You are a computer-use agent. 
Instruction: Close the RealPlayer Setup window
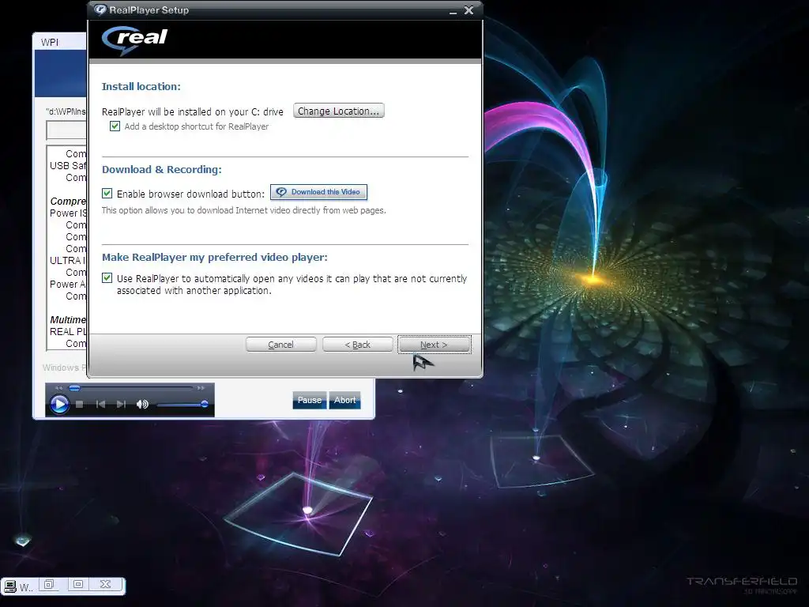(468, 10)
